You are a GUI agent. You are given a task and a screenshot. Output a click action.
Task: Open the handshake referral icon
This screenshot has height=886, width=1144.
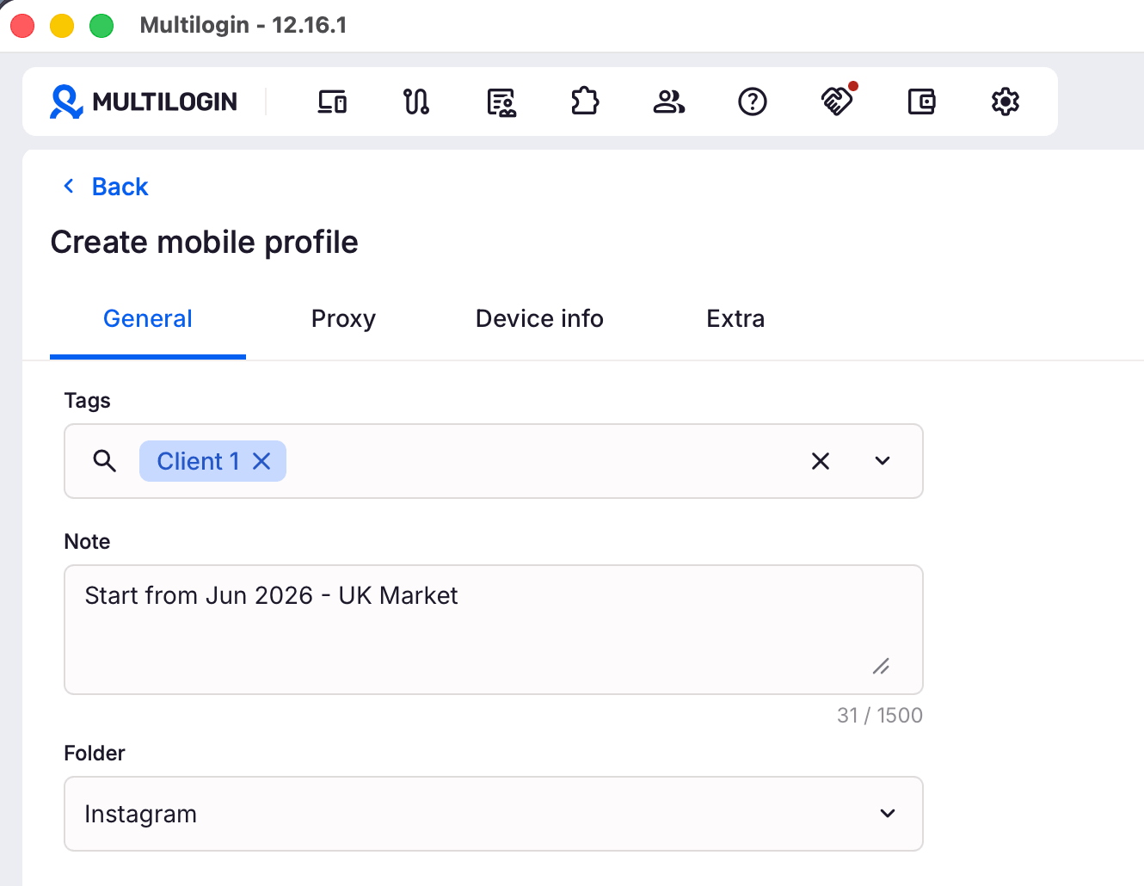(x=837, y=101)
